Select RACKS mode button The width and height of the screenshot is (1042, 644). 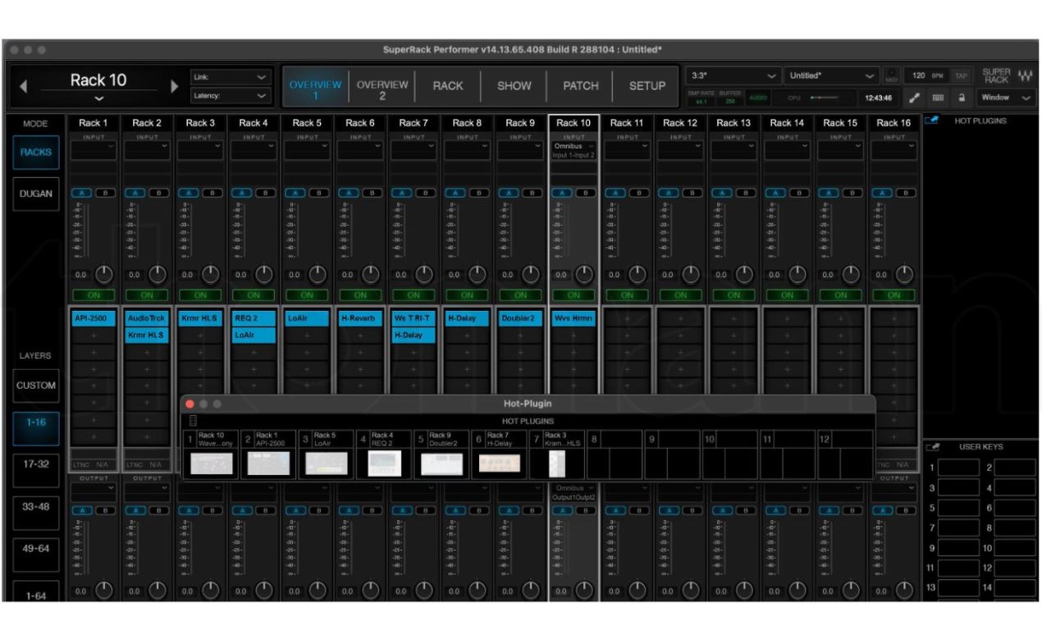pyautogui.click(x=36, y=153)
